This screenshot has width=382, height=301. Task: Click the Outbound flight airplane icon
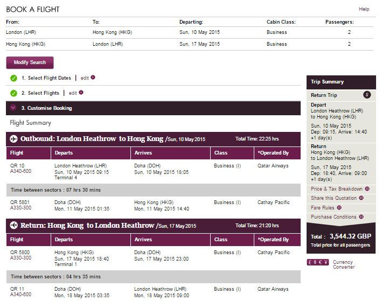(x=14, y=139)
